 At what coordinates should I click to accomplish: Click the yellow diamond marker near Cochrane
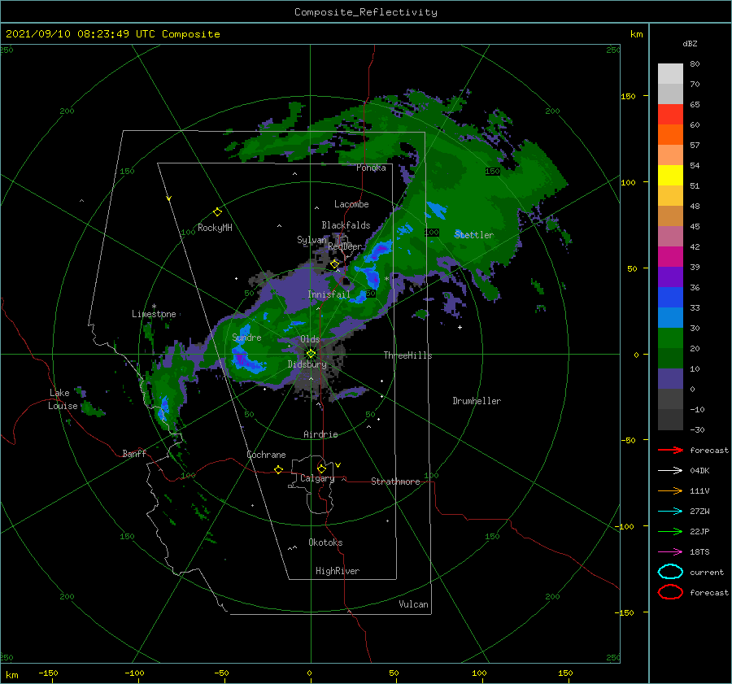point(278,470)
